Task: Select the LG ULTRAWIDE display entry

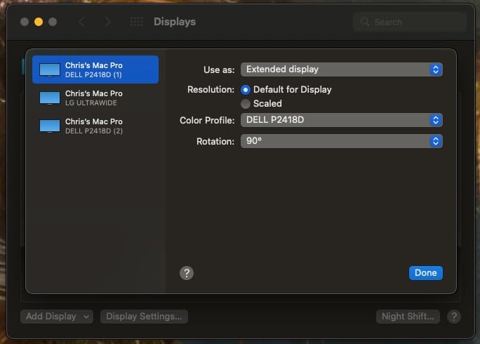Action: pos(95,98)
